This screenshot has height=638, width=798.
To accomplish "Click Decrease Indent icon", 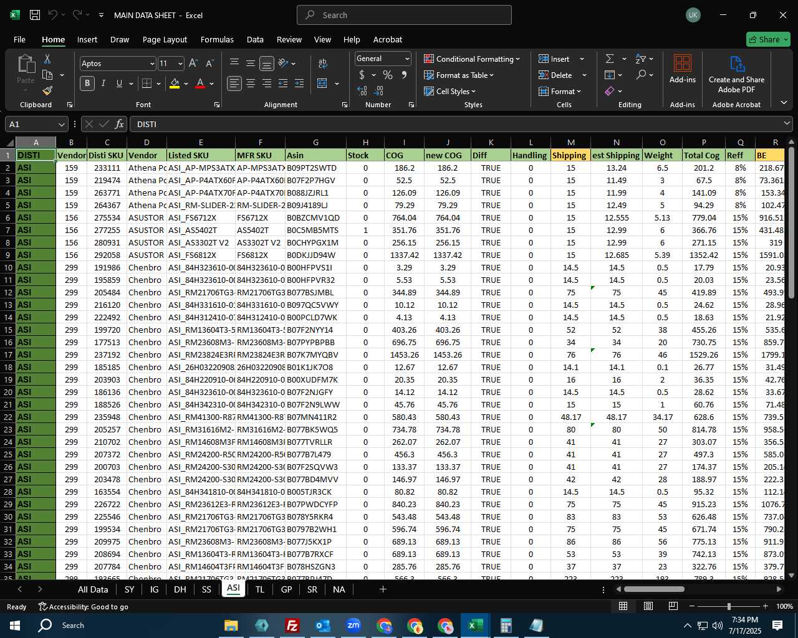I will [x=283, y=83].
